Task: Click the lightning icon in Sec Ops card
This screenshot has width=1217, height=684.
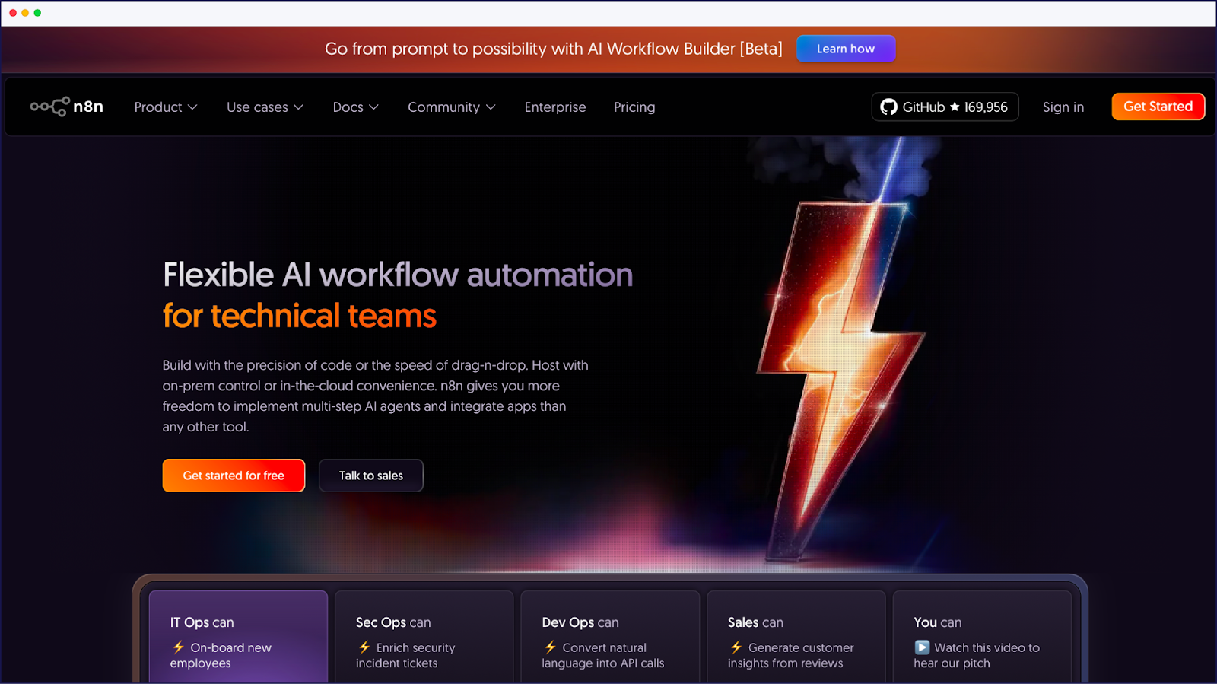Action: (x=364, y=647)
